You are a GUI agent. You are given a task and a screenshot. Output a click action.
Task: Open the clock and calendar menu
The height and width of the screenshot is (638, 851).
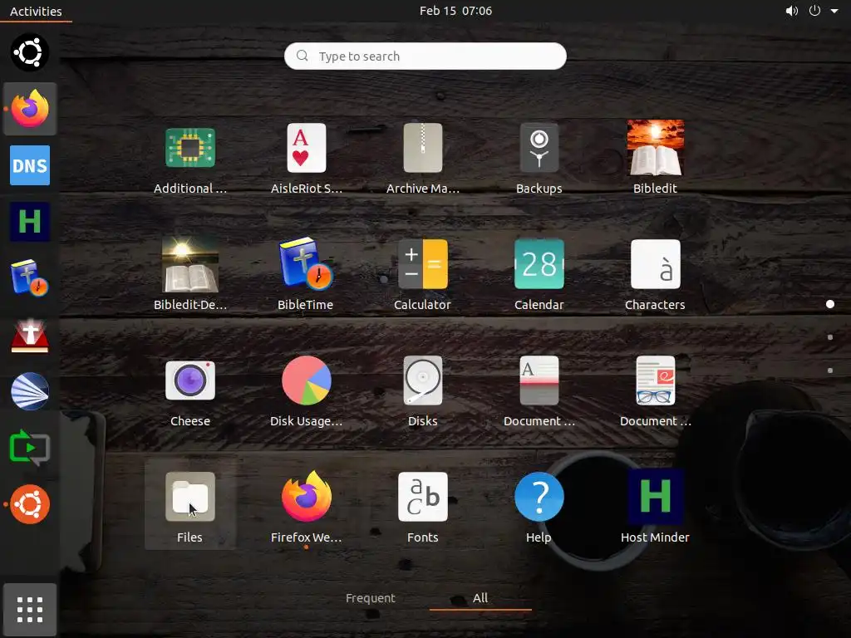click(456, 11)
